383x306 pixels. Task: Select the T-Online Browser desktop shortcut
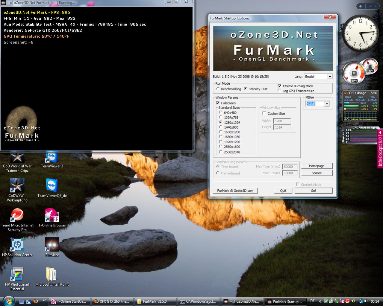[52, 218]
